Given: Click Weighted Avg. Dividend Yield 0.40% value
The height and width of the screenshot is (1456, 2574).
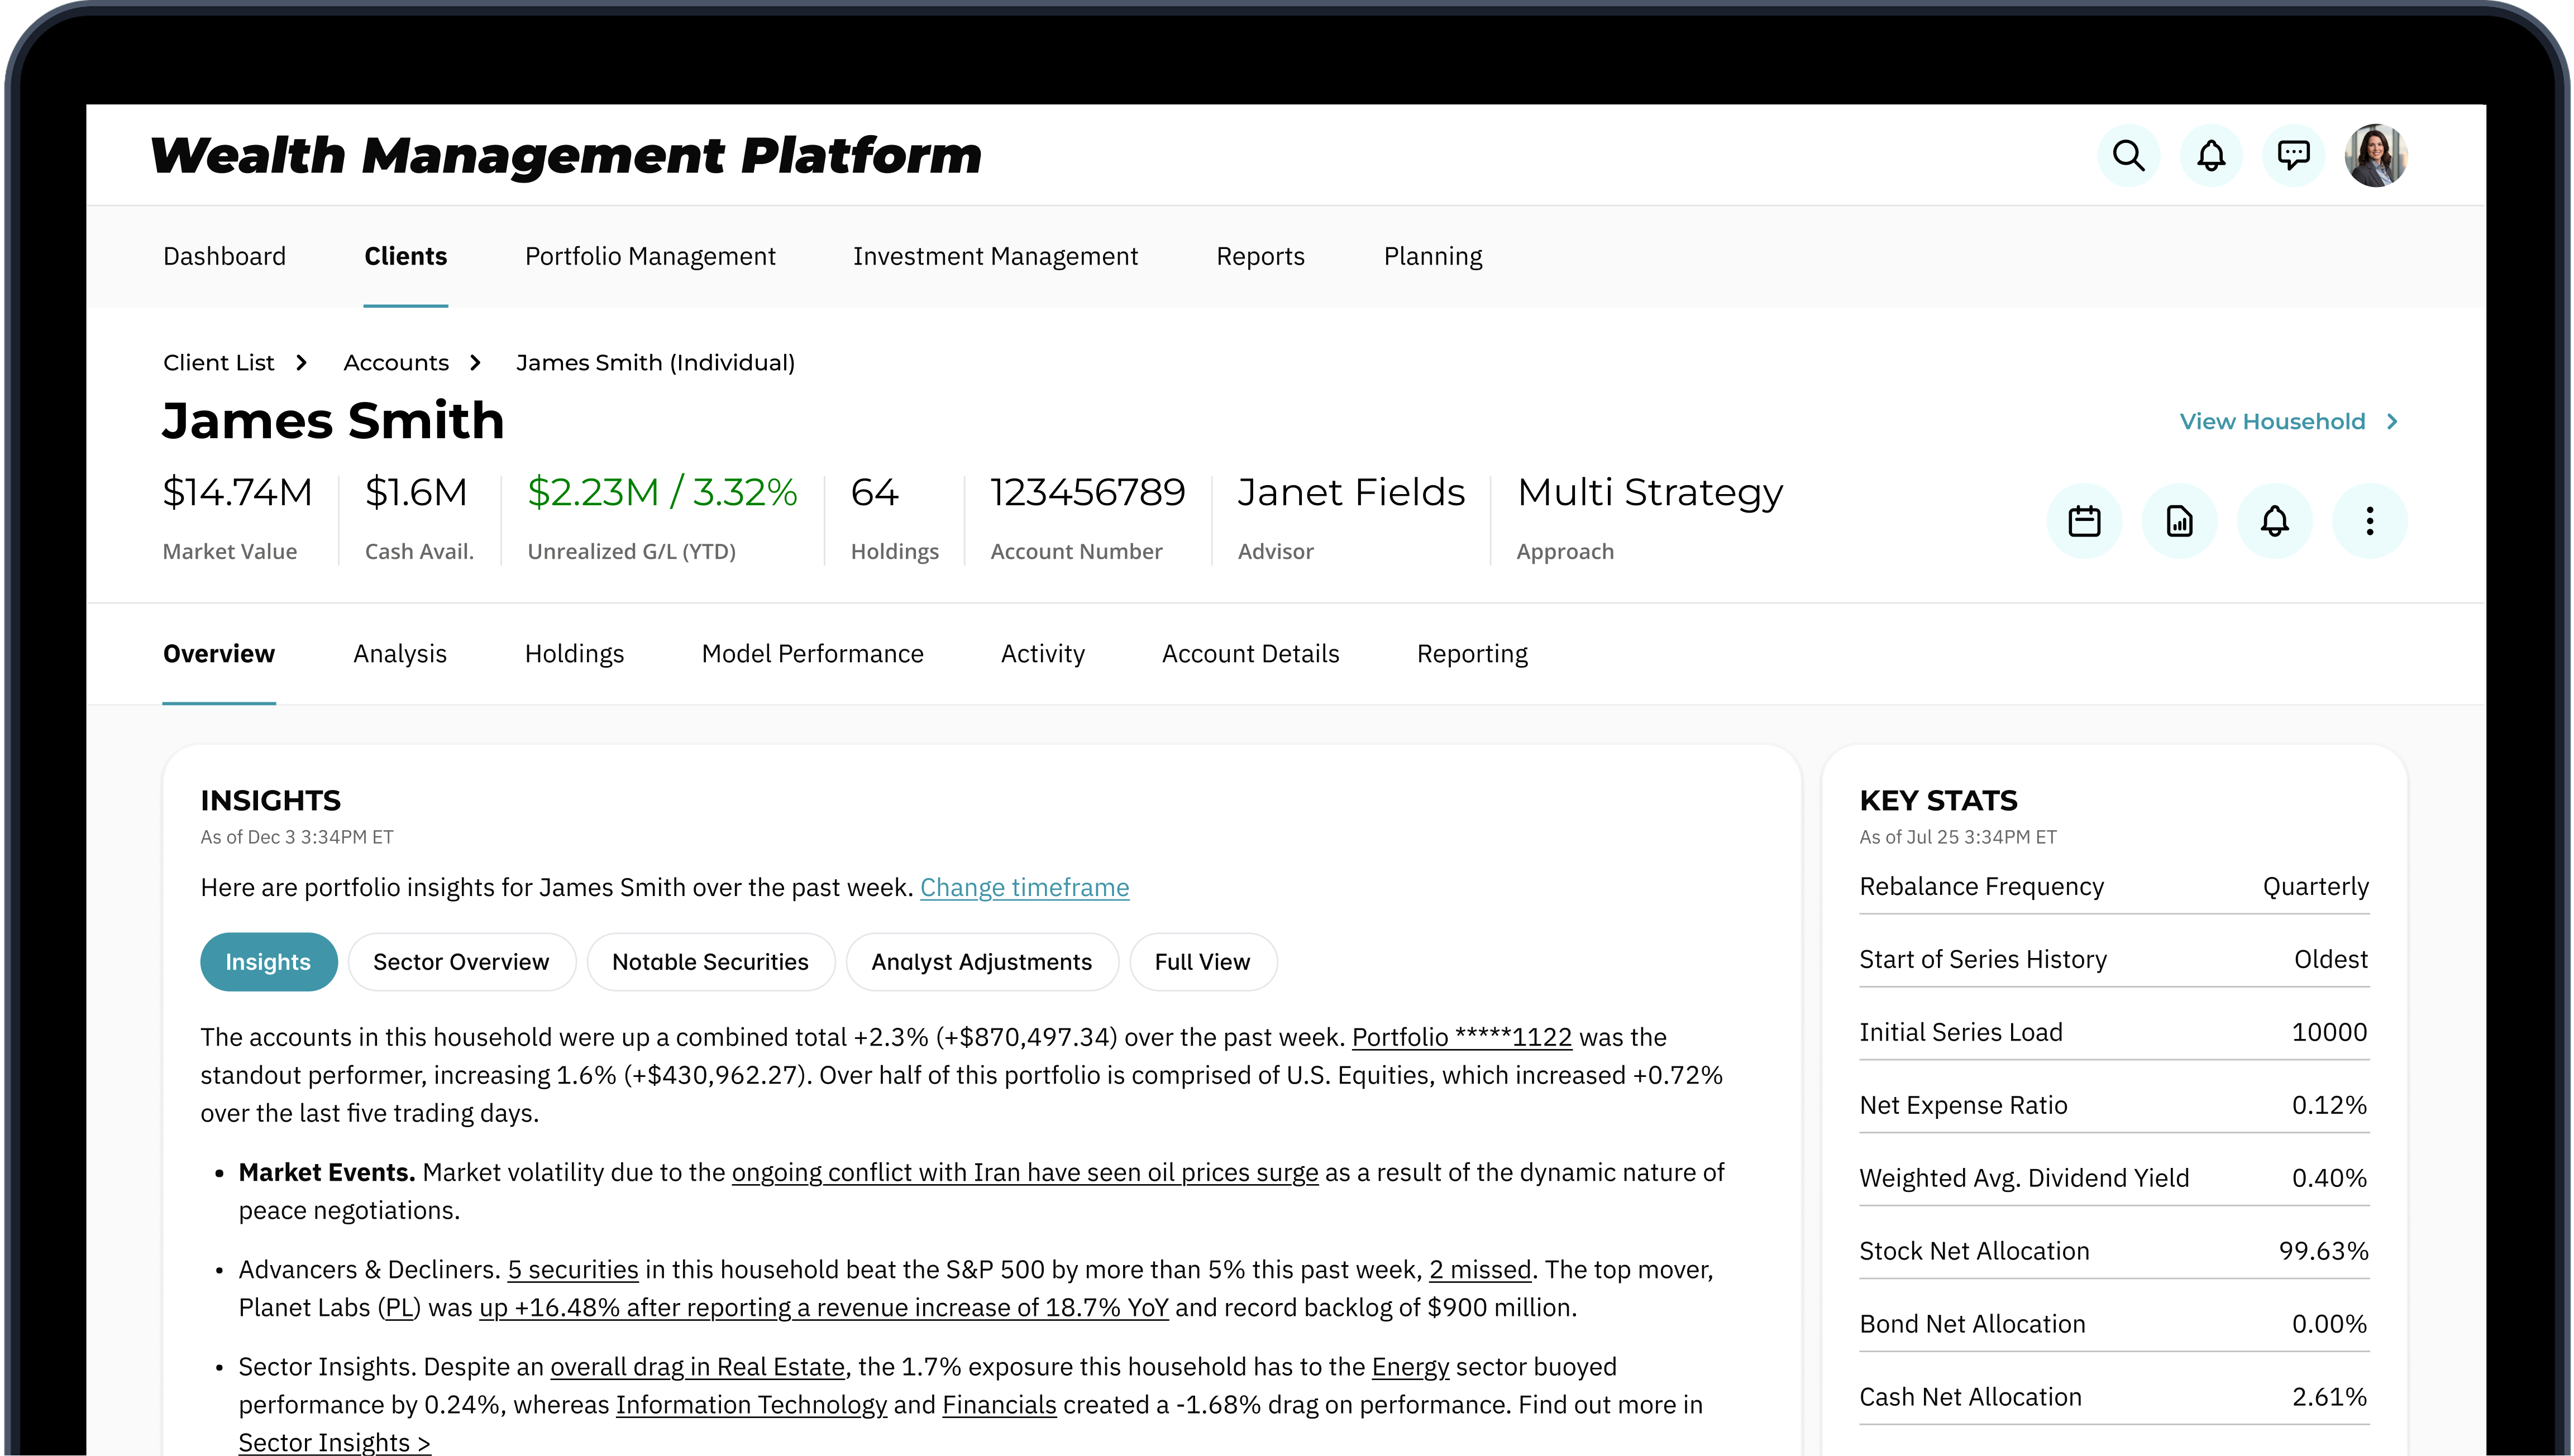Looking at the screenshot, I should [x=2329, y=1178].
